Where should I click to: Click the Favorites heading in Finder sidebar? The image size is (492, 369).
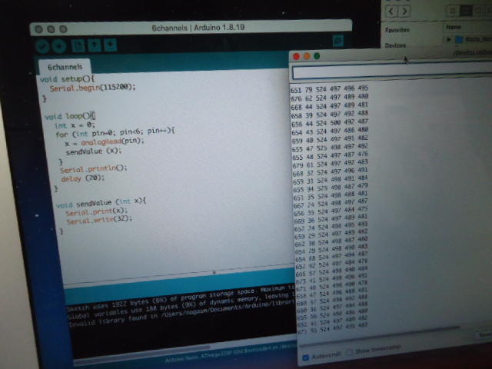(397, 30)
